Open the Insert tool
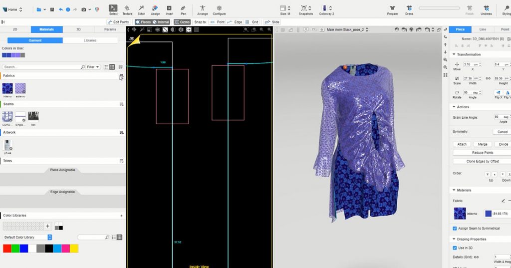Image resolution: width=511 pixels, height=268 pixels. (169, 10)
